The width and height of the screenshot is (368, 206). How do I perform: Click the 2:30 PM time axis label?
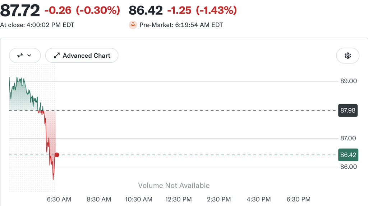coord(219,200)
